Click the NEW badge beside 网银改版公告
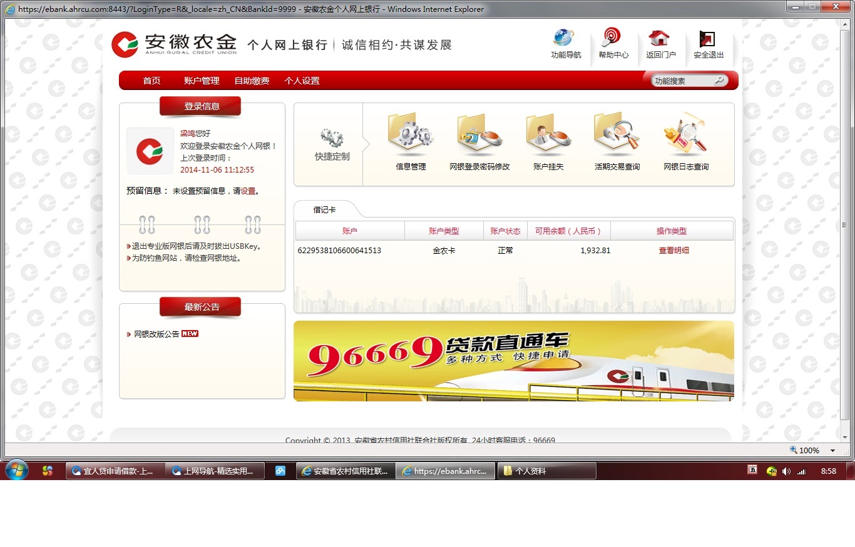Viewport: 855px width, 547px height. [190, 334]
